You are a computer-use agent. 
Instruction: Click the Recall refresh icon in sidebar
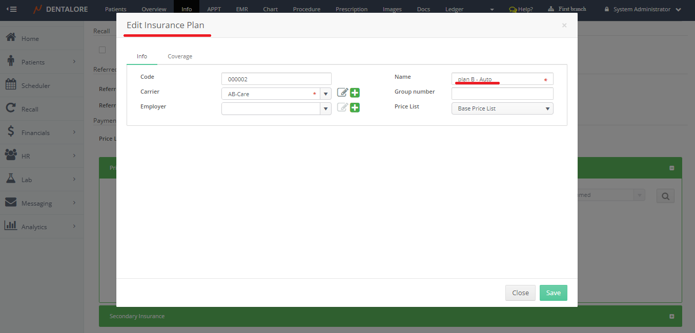(11, 108)
